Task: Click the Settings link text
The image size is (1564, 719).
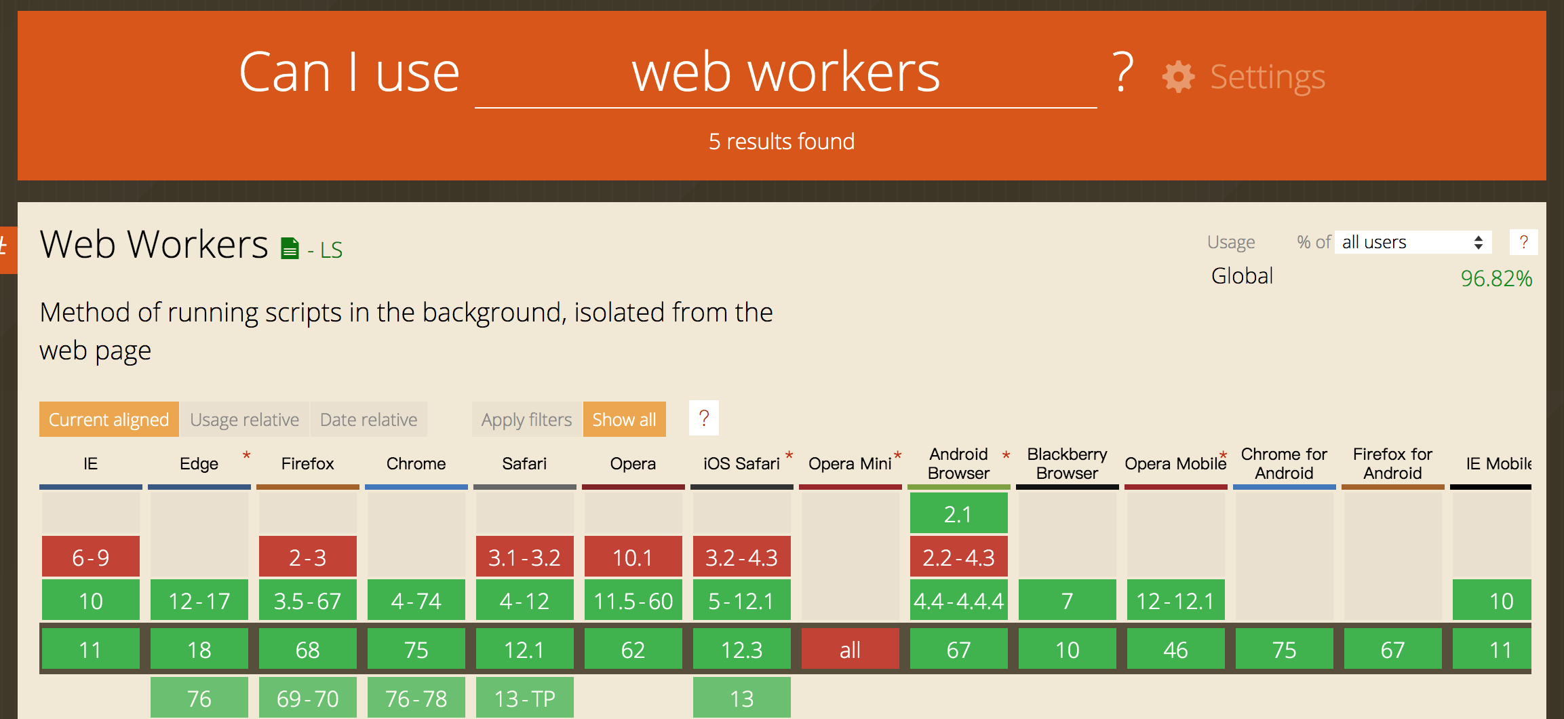Action: (1268, 77)
